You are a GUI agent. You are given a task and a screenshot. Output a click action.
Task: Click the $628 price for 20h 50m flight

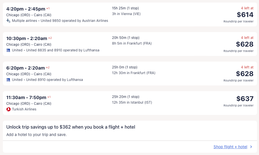pos(245,44)
